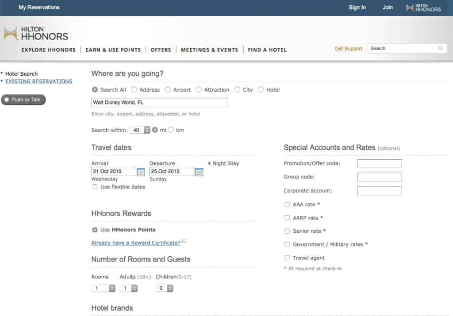Click the destination input field

click(x=160, y=103)
